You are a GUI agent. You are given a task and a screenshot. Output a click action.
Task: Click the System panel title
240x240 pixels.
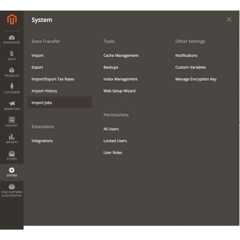(x=42, y=20)
